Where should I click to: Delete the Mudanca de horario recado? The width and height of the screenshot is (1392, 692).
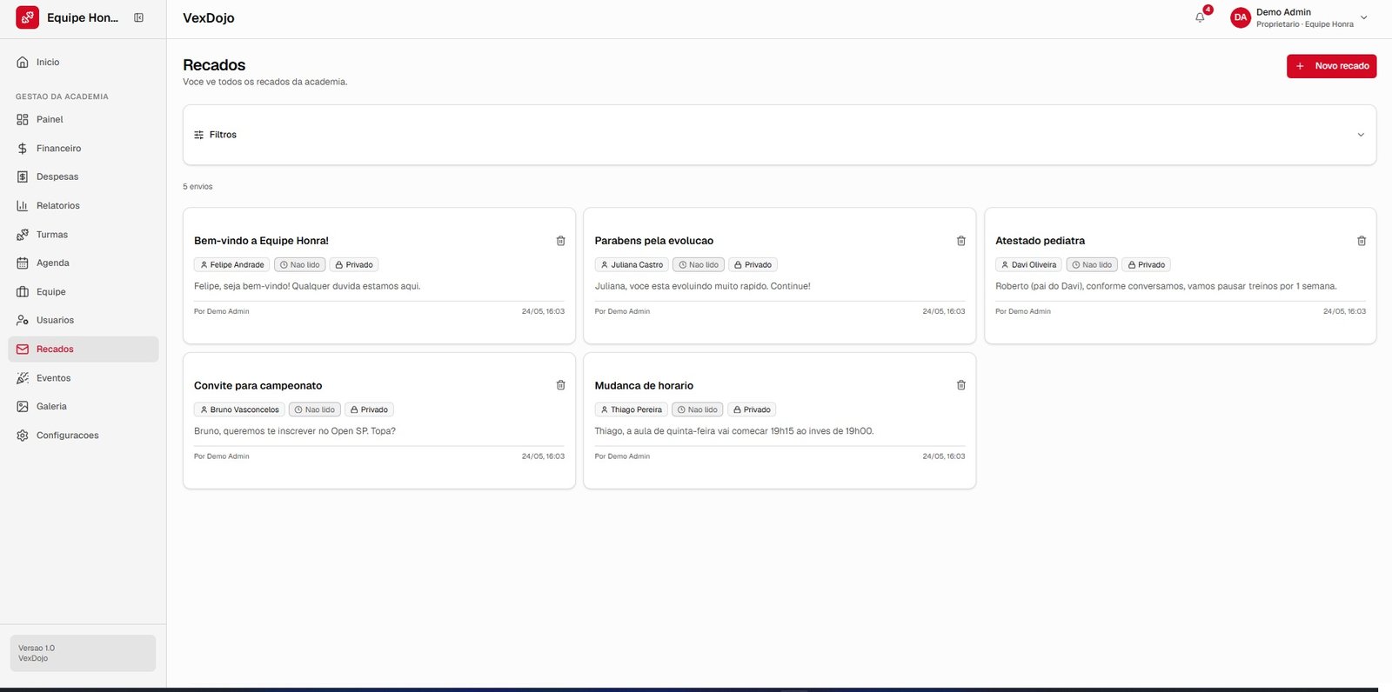click(961, 385)
